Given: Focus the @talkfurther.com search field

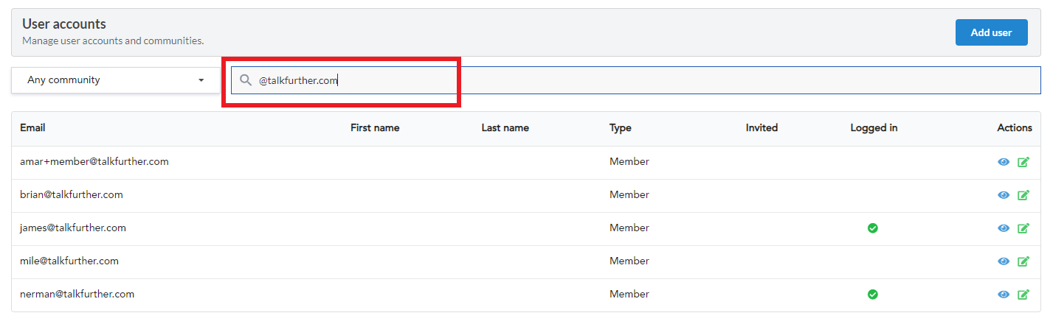Looking at the screenshot, I should click(x=635, y=80).
